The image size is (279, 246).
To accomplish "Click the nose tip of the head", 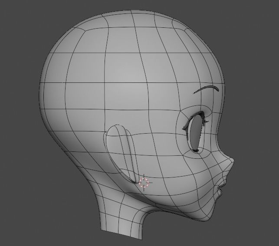I will click(231, 161).
